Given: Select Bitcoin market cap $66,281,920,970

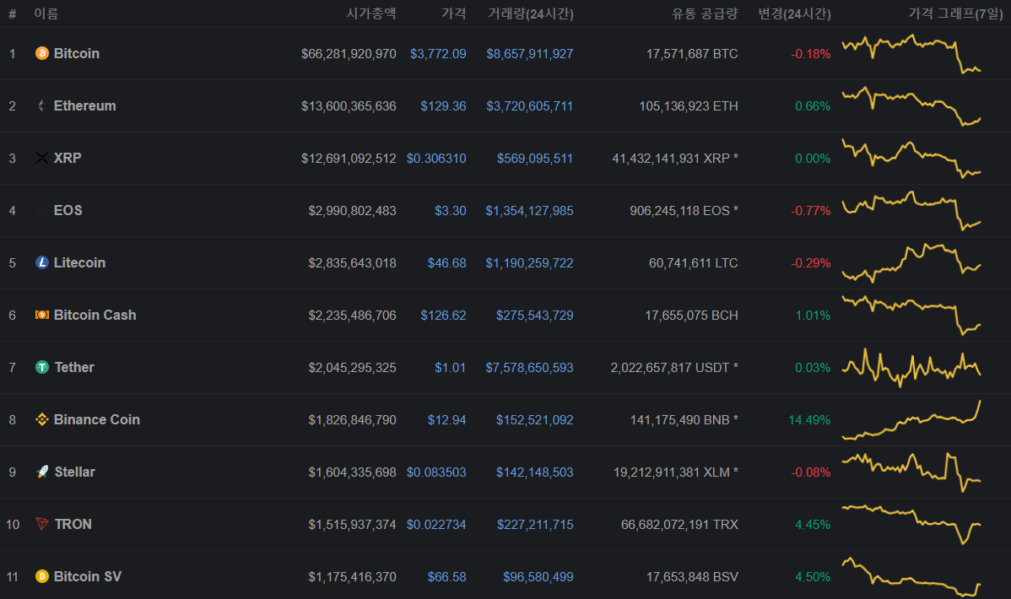Looking at the screenshot, I should 349,53.
